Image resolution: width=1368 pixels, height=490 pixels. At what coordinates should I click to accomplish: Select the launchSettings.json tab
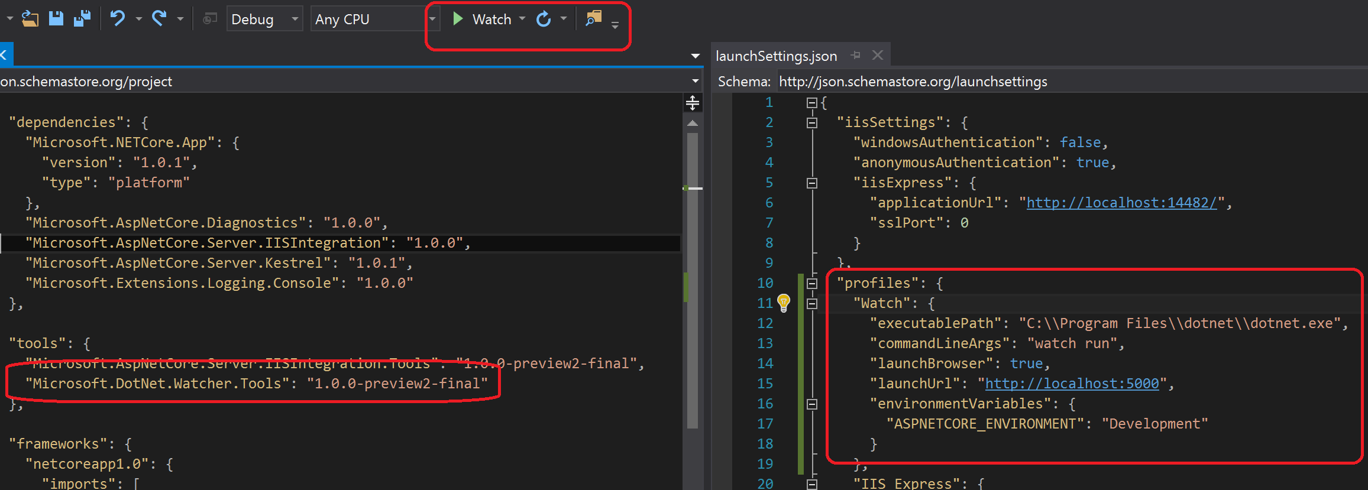point(776,56)
